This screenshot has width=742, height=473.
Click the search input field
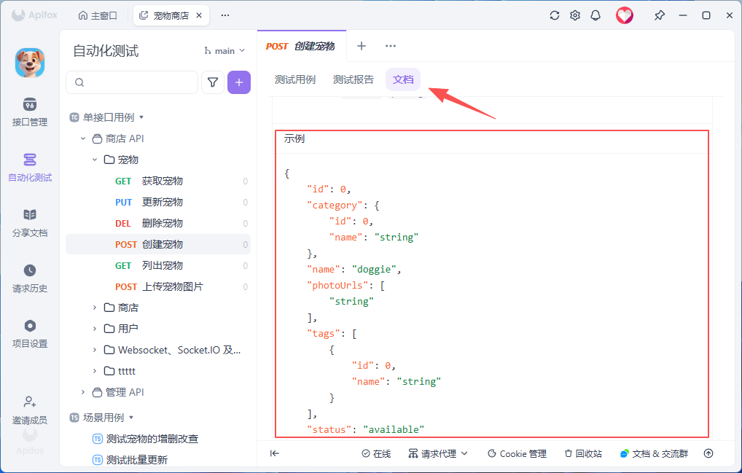[x=132, y=82]
